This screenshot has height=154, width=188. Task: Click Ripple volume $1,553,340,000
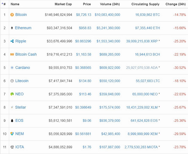pyautogui.click(x=108, y=41)
